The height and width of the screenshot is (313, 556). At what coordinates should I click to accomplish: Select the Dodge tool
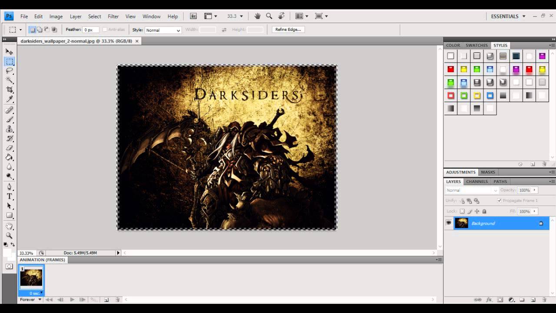tap(9, 177)
